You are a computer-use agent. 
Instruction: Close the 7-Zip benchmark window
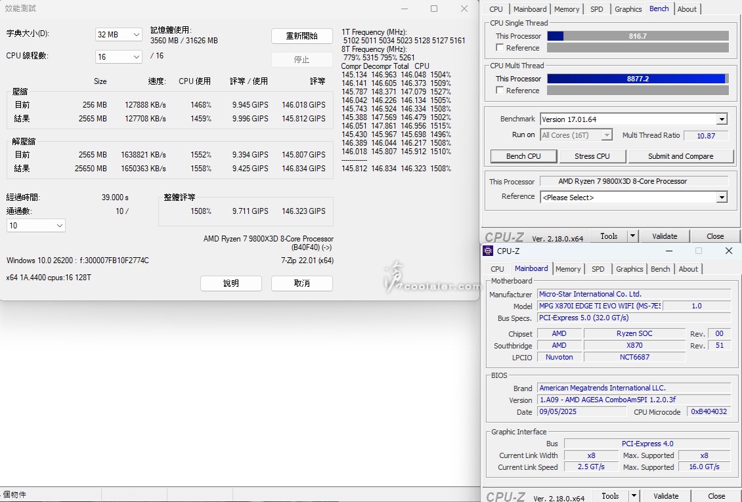464,9
